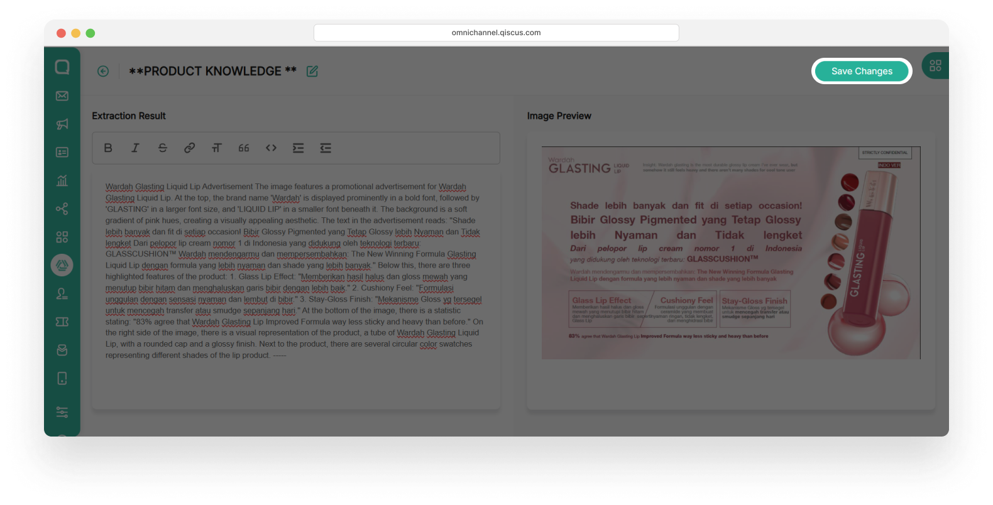Image resolution: width=993 pixels, height=505 pixels.
Task: Click the Extraction Result heading
Action: [129, 116]
